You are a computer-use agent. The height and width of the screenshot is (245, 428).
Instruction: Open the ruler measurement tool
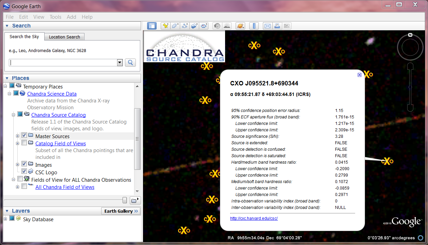point(254,26)
